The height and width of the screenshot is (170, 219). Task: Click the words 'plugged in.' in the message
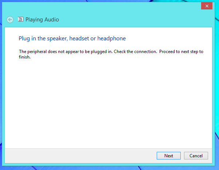[x=102, y=52]
